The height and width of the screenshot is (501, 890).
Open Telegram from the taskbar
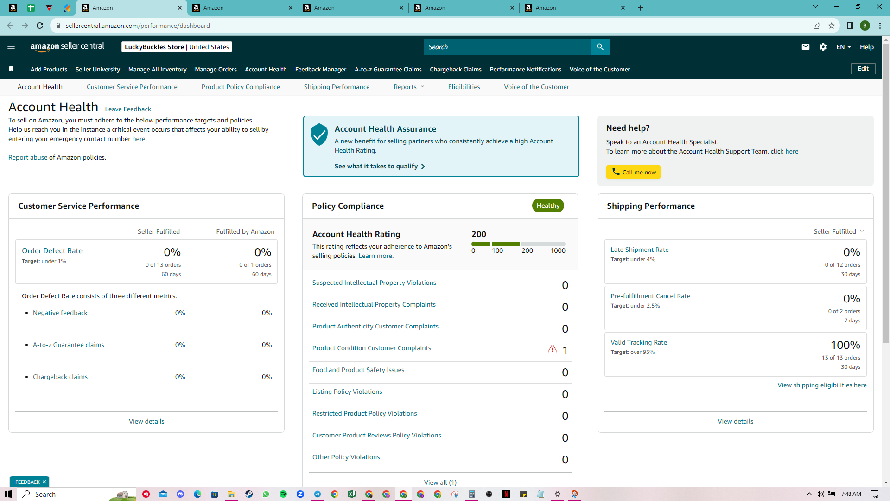click(x=318, y=494)
